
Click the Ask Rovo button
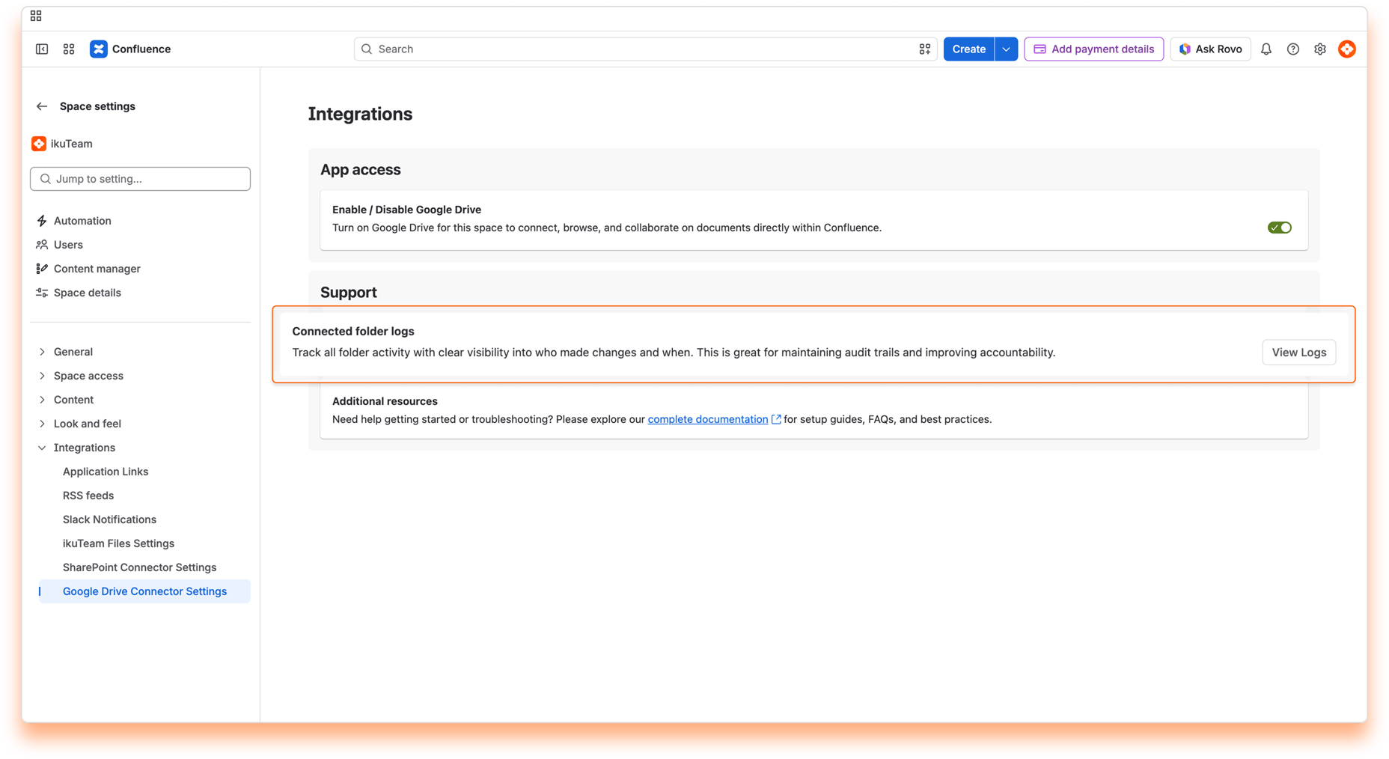[1210, 49]
